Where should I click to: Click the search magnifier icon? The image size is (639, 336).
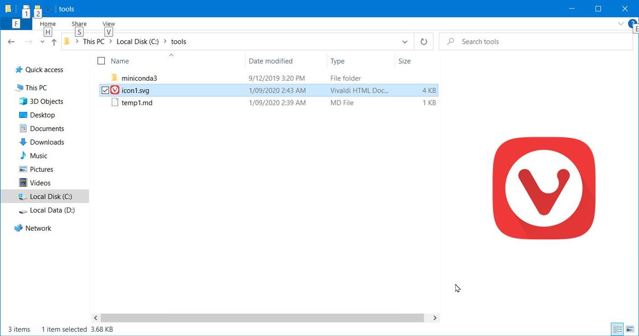click(450, 41)
